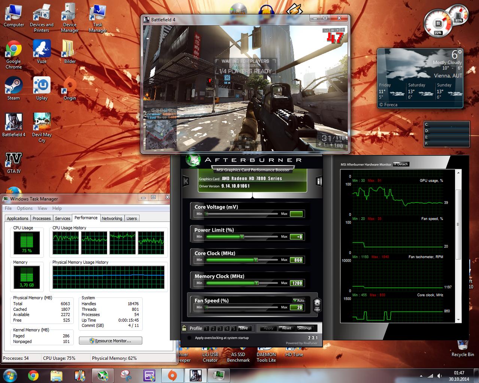Click User Define fan control icon
Viewport: 479px width, 383px height.
pyautogui.click(x=317, y=304)
